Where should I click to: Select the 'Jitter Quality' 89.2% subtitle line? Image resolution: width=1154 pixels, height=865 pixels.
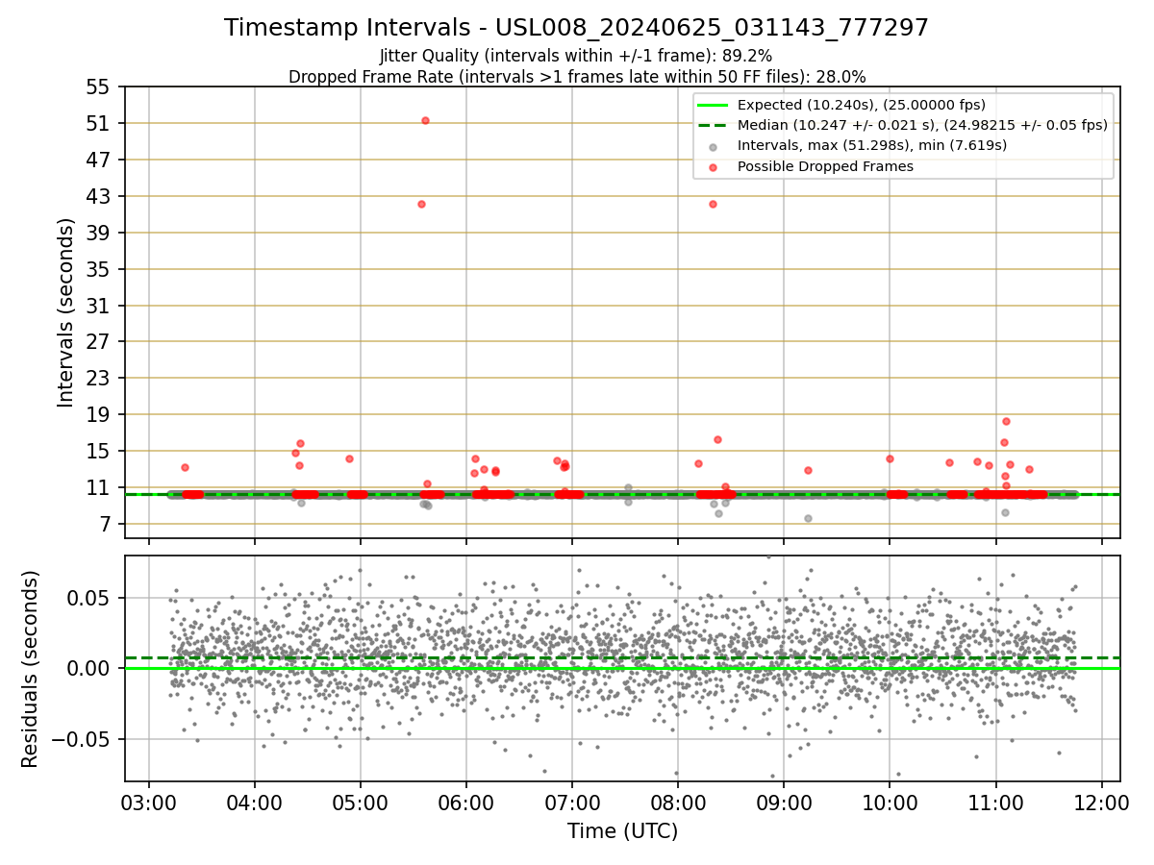[x=576, y=56]
